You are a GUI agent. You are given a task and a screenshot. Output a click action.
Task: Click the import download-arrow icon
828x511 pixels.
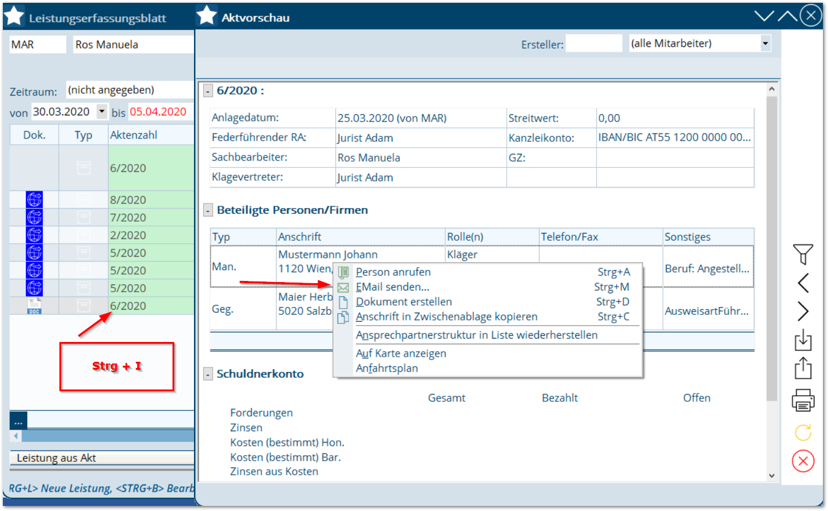pos(803,340)
